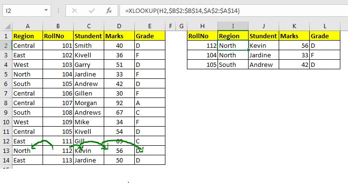Select the cell with roll number 112 in column H
This screenshot has width=348, height=183.
pyautogui.click(x=202, y=45)
